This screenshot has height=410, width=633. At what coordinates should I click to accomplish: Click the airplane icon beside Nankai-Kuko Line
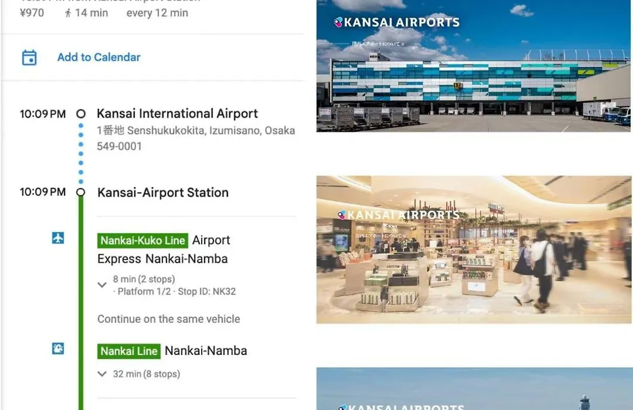pos(58,238)
